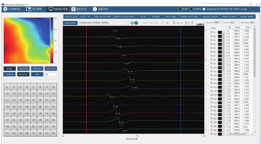Open the SCOPE screen icon tab
Screen dimensions: 261x144
pos(29,9)
